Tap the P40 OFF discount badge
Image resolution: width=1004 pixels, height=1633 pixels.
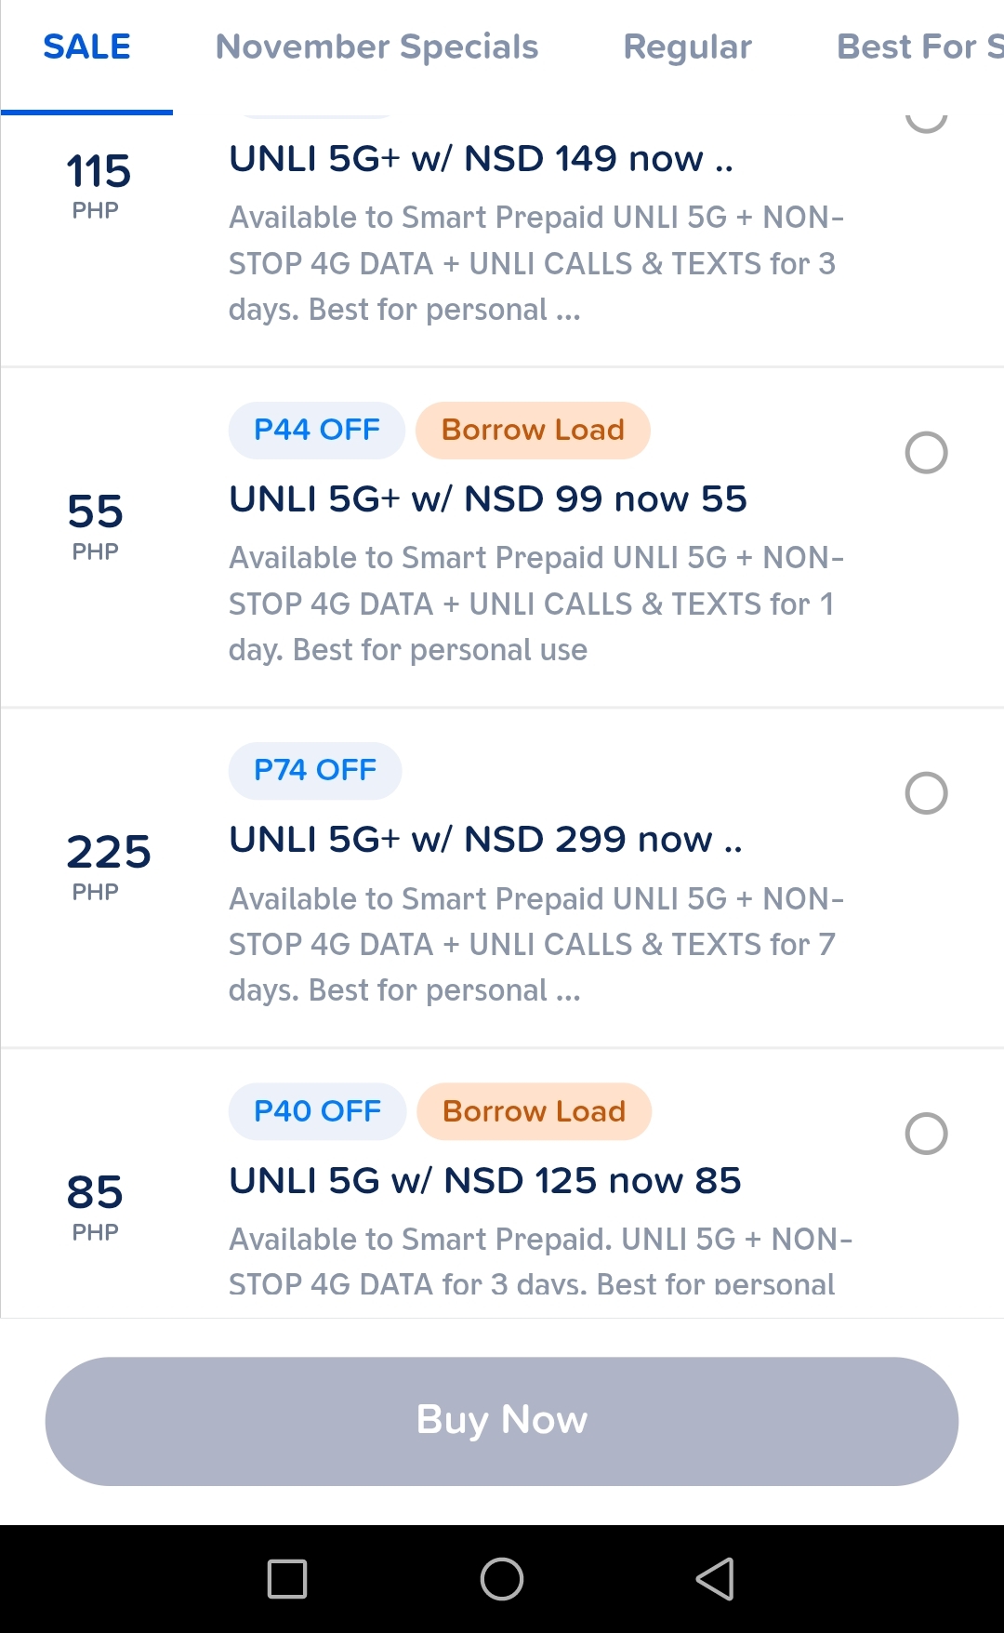317,1111
